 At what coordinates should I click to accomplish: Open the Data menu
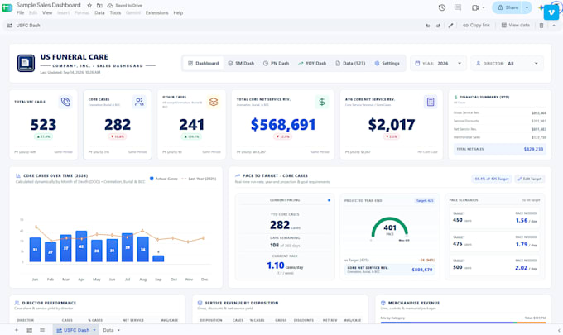pos(99,12)
